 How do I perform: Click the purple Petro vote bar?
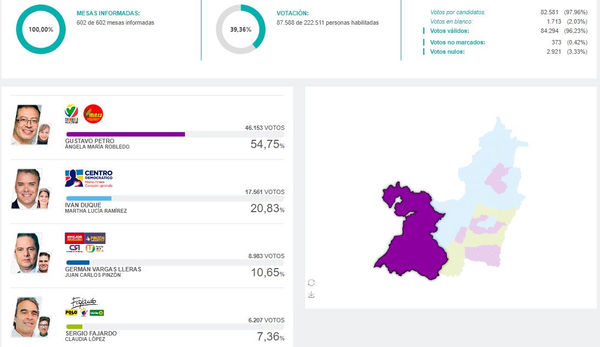coord(126,134)
